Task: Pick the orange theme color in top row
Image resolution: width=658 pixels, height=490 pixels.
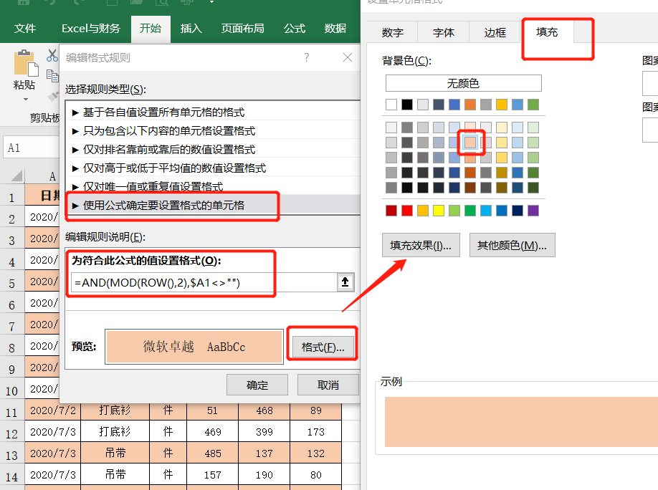Action: pyautogui.click(x=470, y=105)
